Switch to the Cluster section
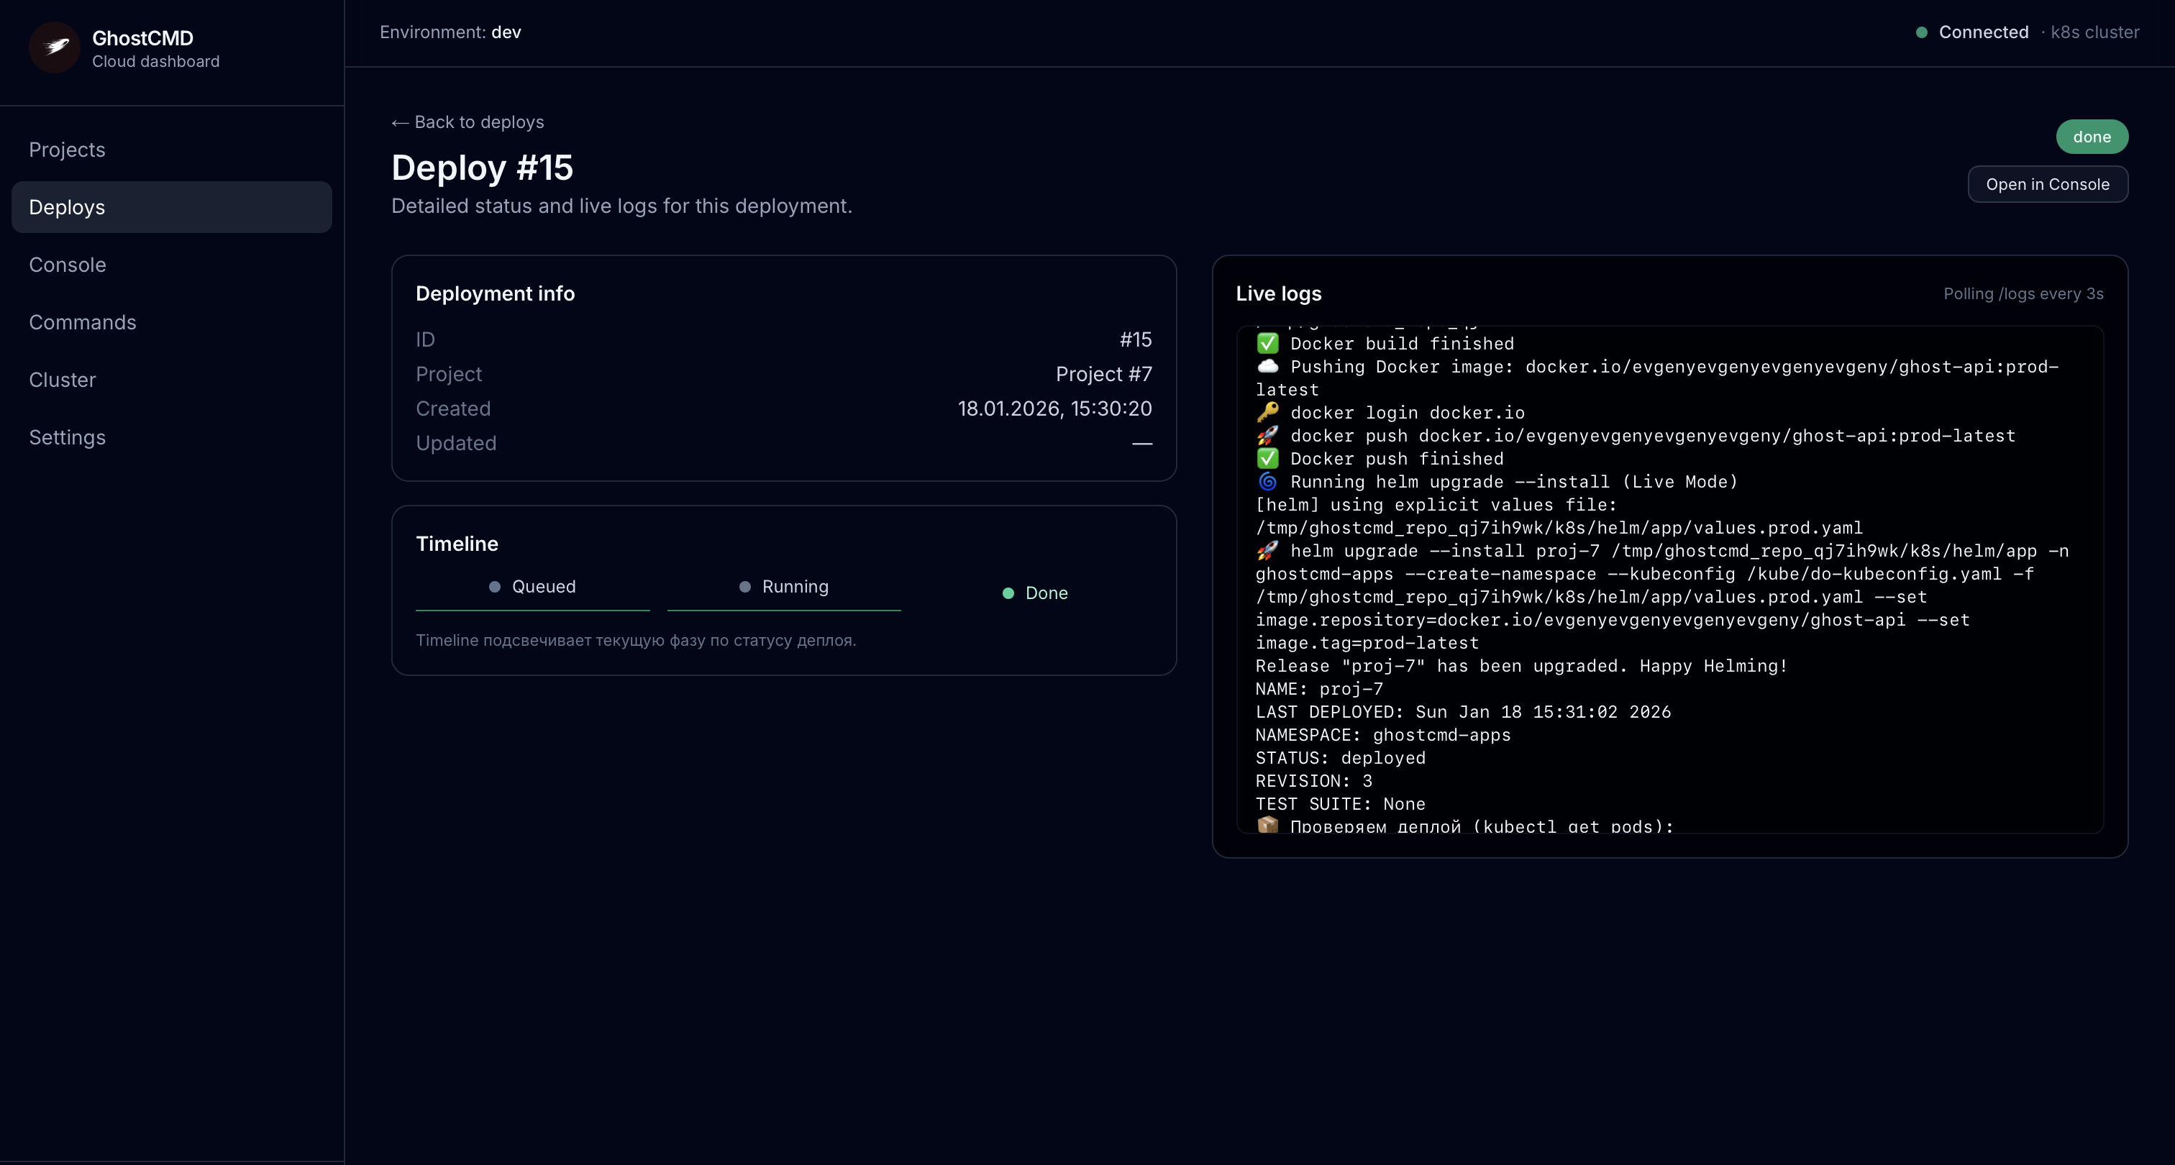 tap(63, 379)
